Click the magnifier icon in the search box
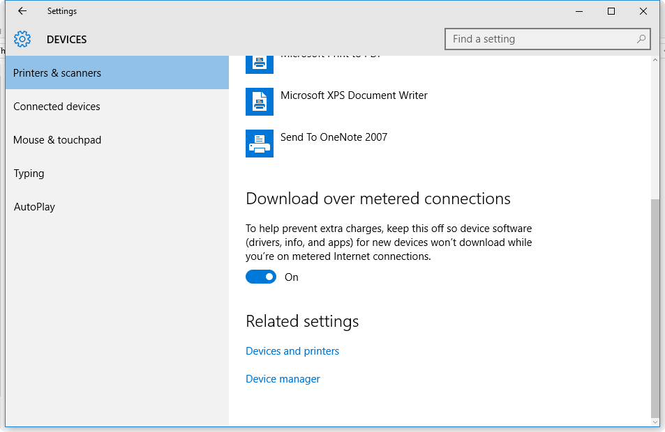 (641, 39)
